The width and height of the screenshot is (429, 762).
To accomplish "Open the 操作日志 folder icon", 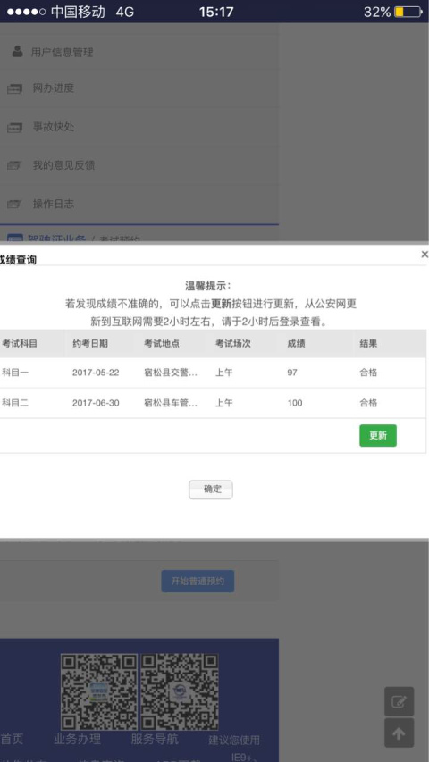I will pos(14,204).
